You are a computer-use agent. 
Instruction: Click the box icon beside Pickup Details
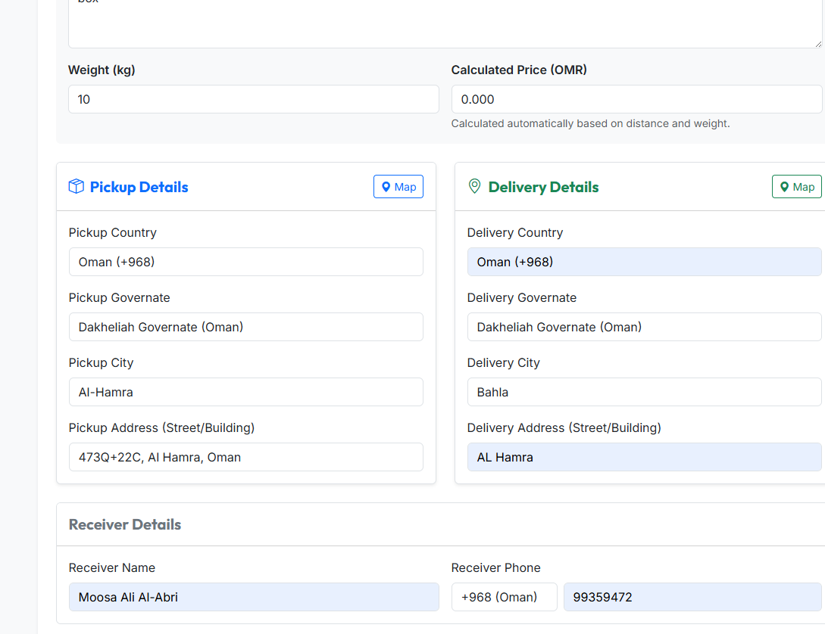coord(76,187)
